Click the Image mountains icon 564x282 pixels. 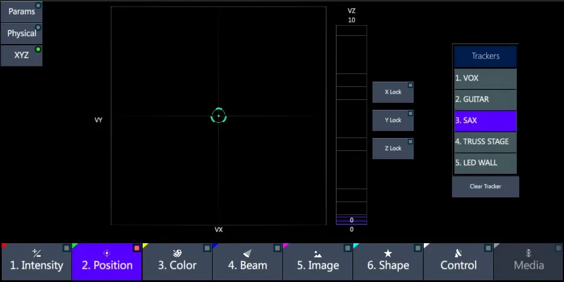click(x=318, y=254)
